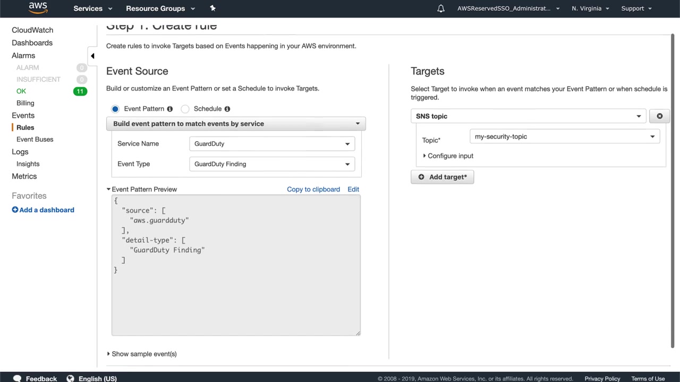Open the Services menu

point(92,8)
